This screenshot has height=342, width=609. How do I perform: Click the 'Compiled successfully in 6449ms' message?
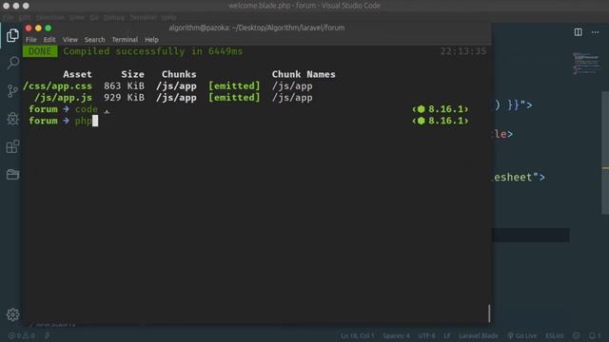(x=153, y=51)
